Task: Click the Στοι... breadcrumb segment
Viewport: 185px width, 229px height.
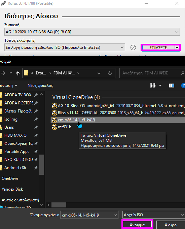Action: tap(41, 73)
